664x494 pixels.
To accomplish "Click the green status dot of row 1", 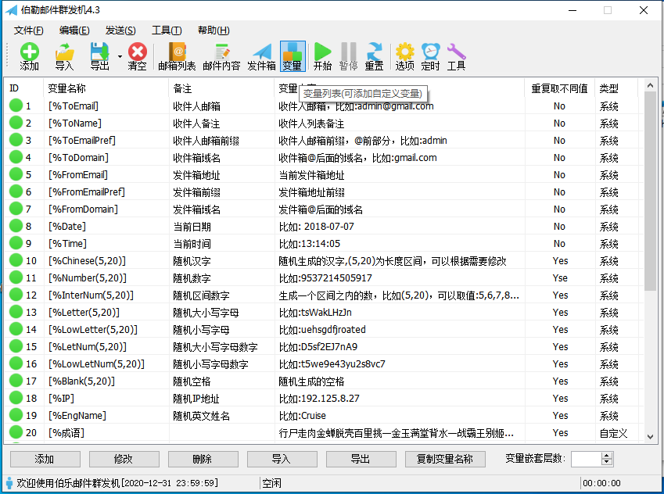I will pyautogui.click(x=16, y=106).
